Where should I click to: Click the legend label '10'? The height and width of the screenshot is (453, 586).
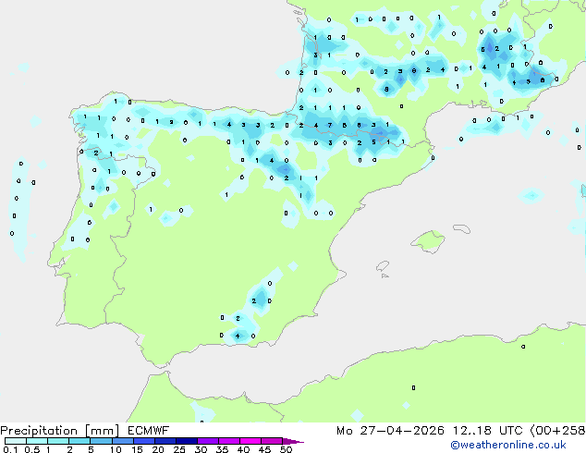[x=116, y=449]
